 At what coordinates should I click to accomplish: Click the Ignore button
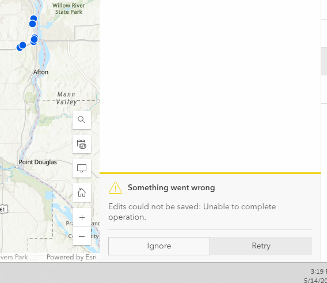159,246
